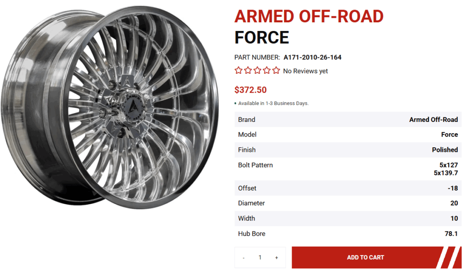Viewport: 466px width, 272px height.
Task: Click the fourth star icon
Action: (267, 71)
